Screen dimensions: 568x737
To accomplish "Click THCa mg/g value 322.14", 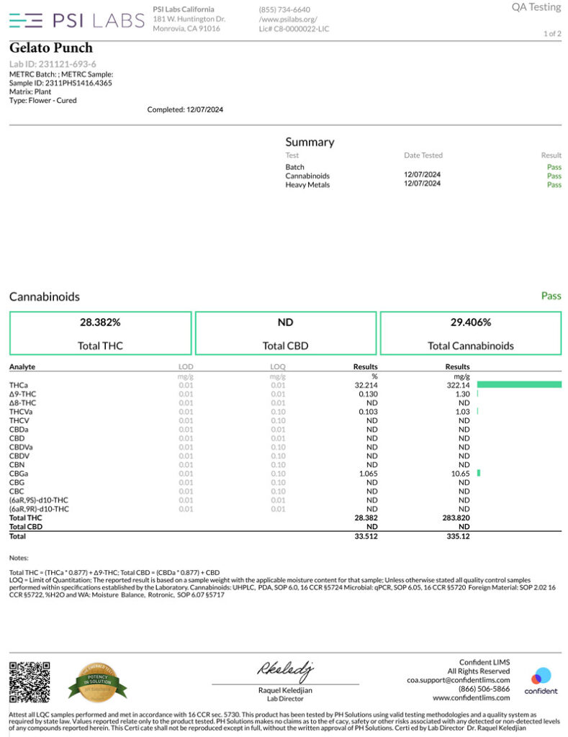I will (x=458, y=385).
